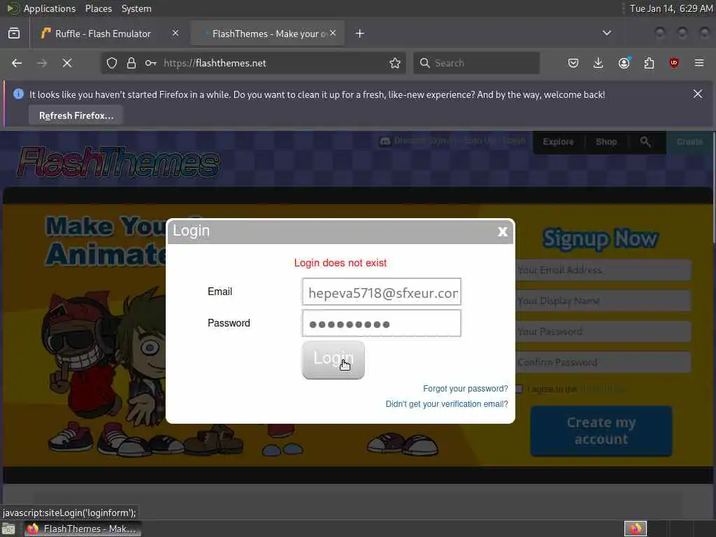Dismiss the Firefox refresh notification bar

click(x=698, y=94)
